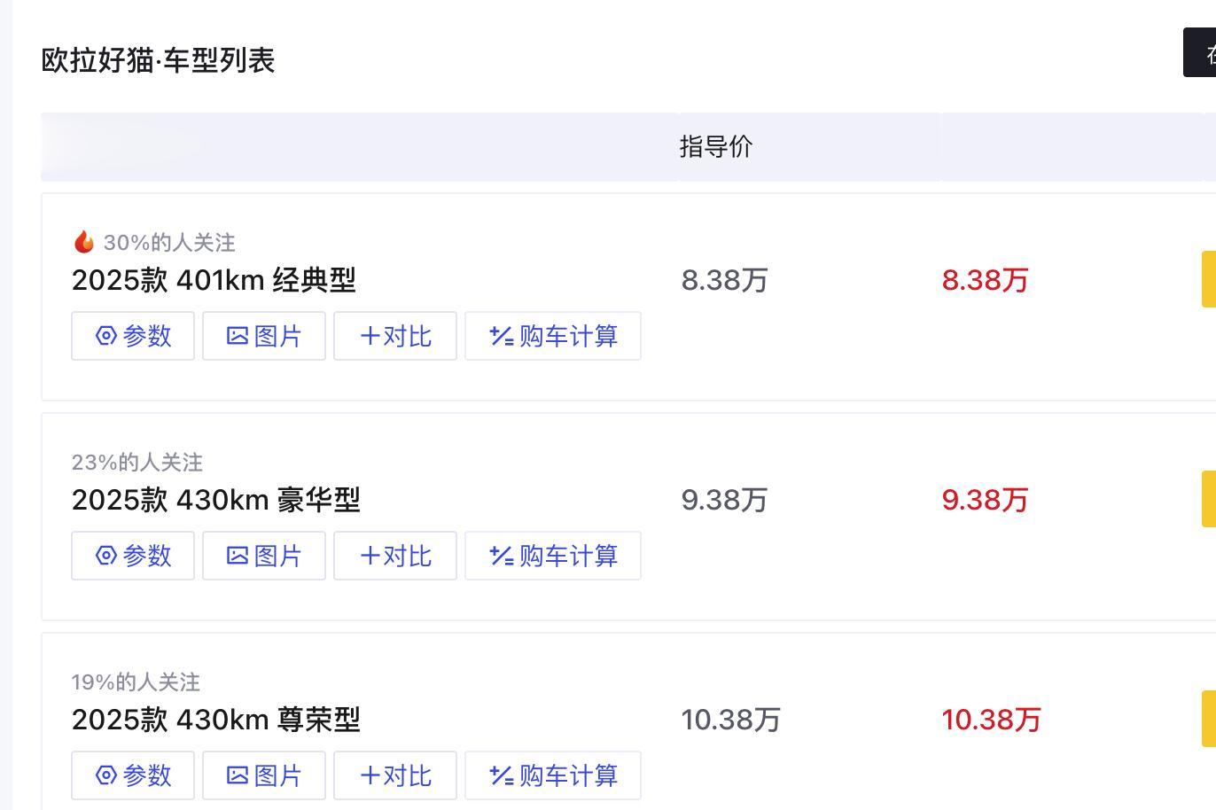Add 401km 经典型 to 对比
The image size is (1216, 810).
click(x=395, y=336)
